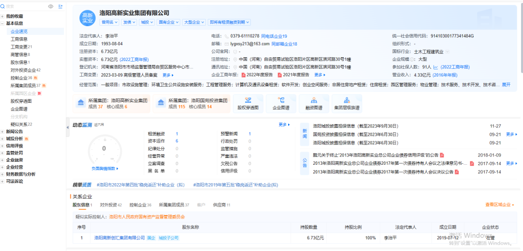
Task: Open the 负面舆情指数 link under the gauge
Action: point(105,169)
